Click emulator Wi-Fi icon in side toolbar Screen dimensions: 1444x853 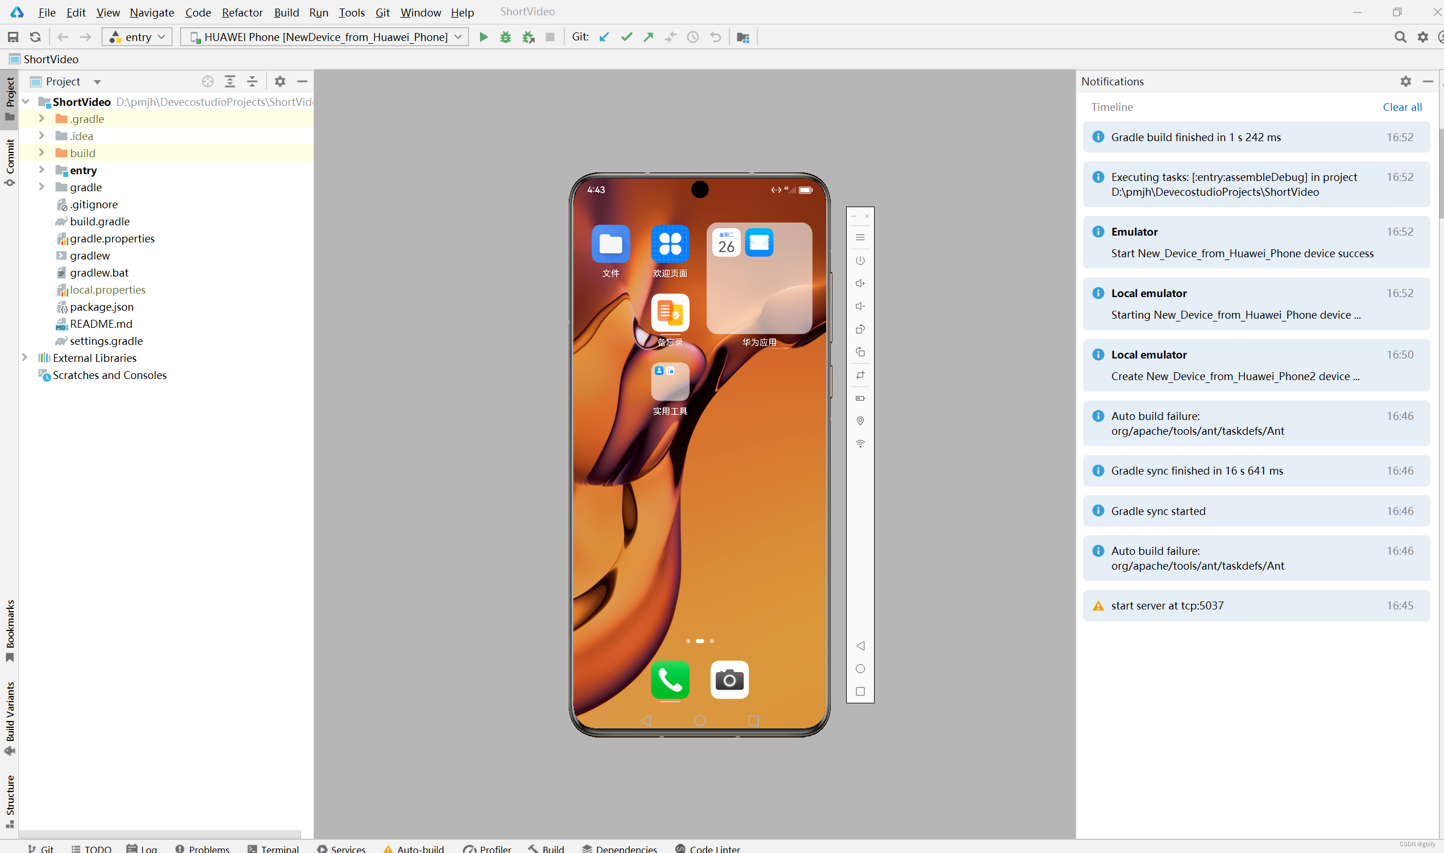pyautogui.click(x=860, y=444)
